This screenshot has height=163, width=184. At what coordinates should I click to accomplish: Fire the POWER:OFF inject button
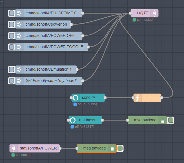click(11, 36)
